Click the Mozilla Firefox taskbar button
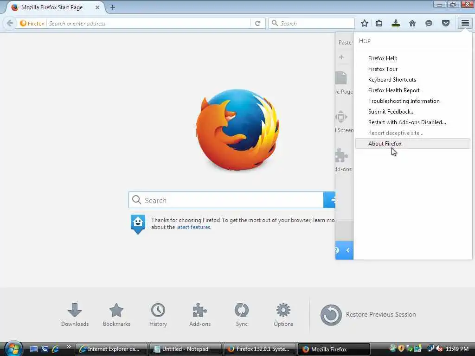Screen dimensions: 475x356 pos(334,349)
